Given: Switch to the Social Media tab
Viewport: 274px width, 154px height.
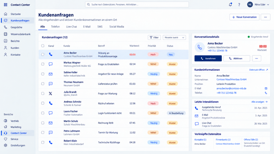Looking at the screenshot, I should tap(117, 26).
